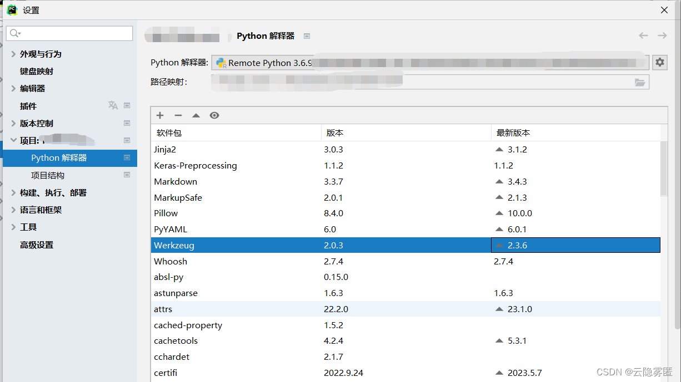Select the MarkupSafe package row
This screenshot has height=382, width=681.
point(405,197)
